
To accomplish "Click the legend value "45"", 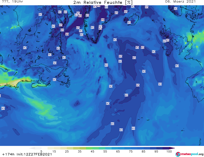I will pos(92,151).
